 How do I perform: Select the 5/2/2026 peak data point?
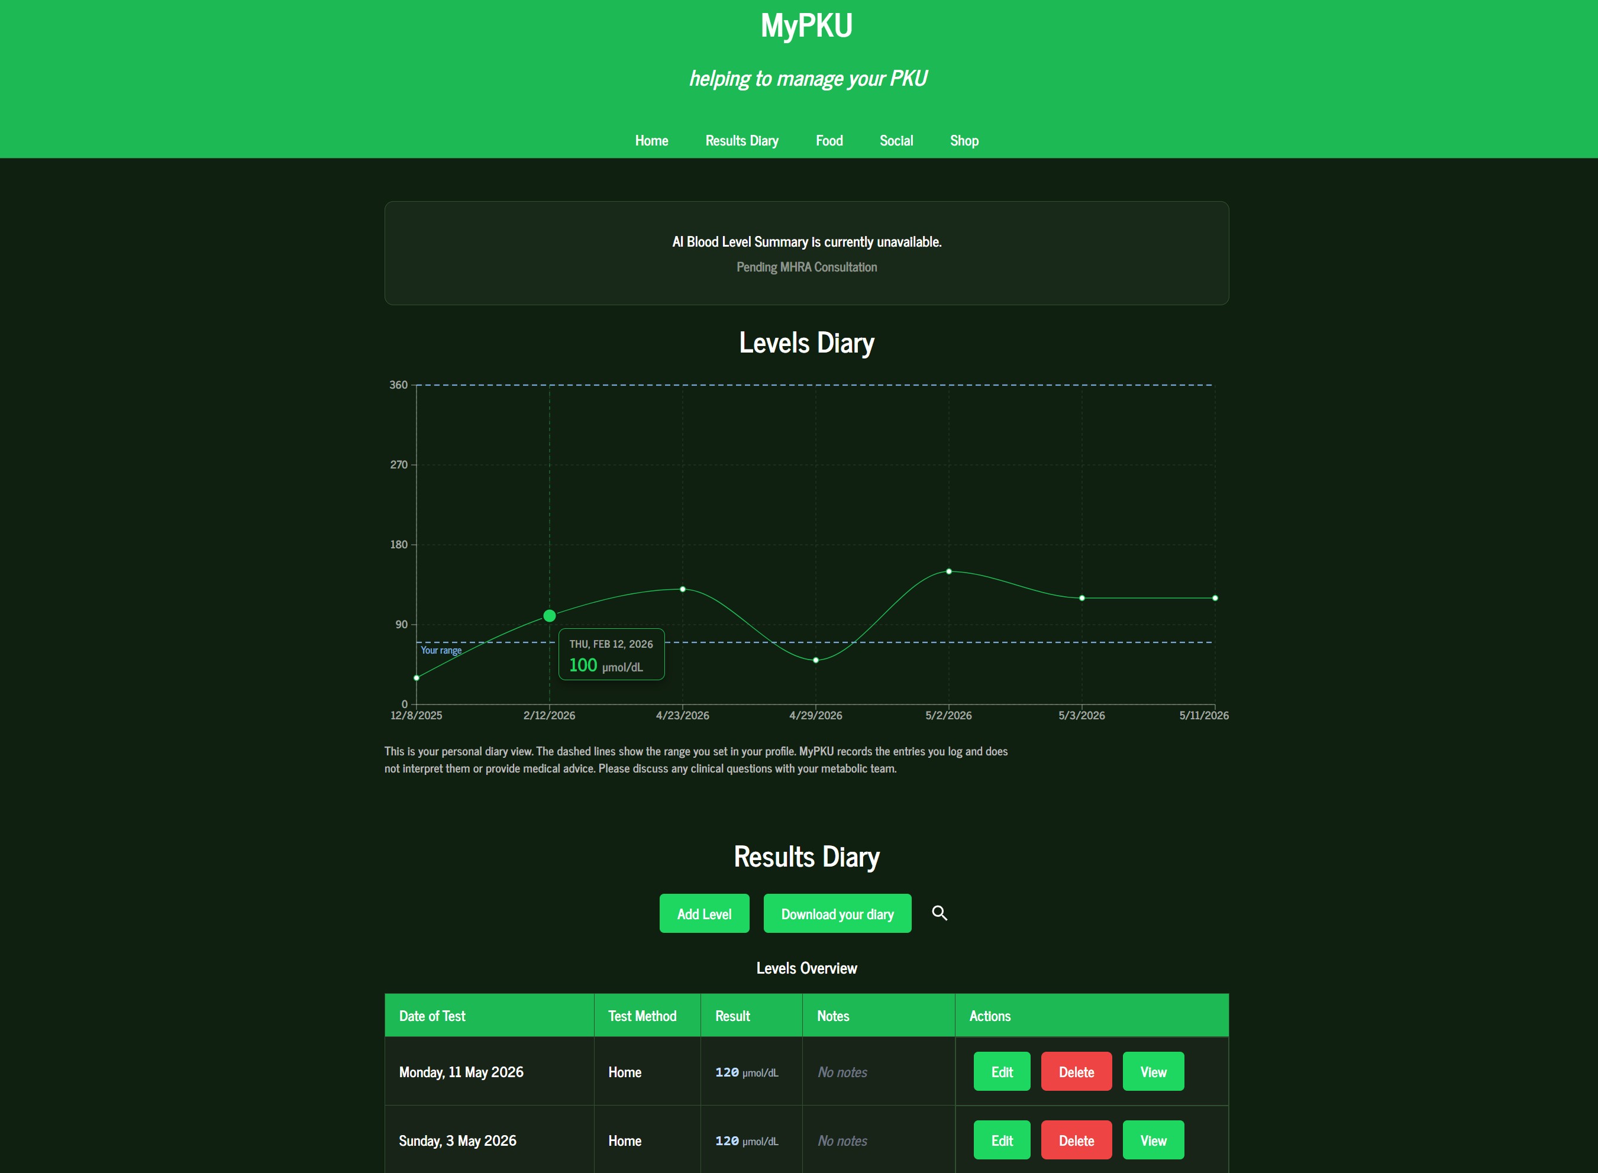point(948,571)
